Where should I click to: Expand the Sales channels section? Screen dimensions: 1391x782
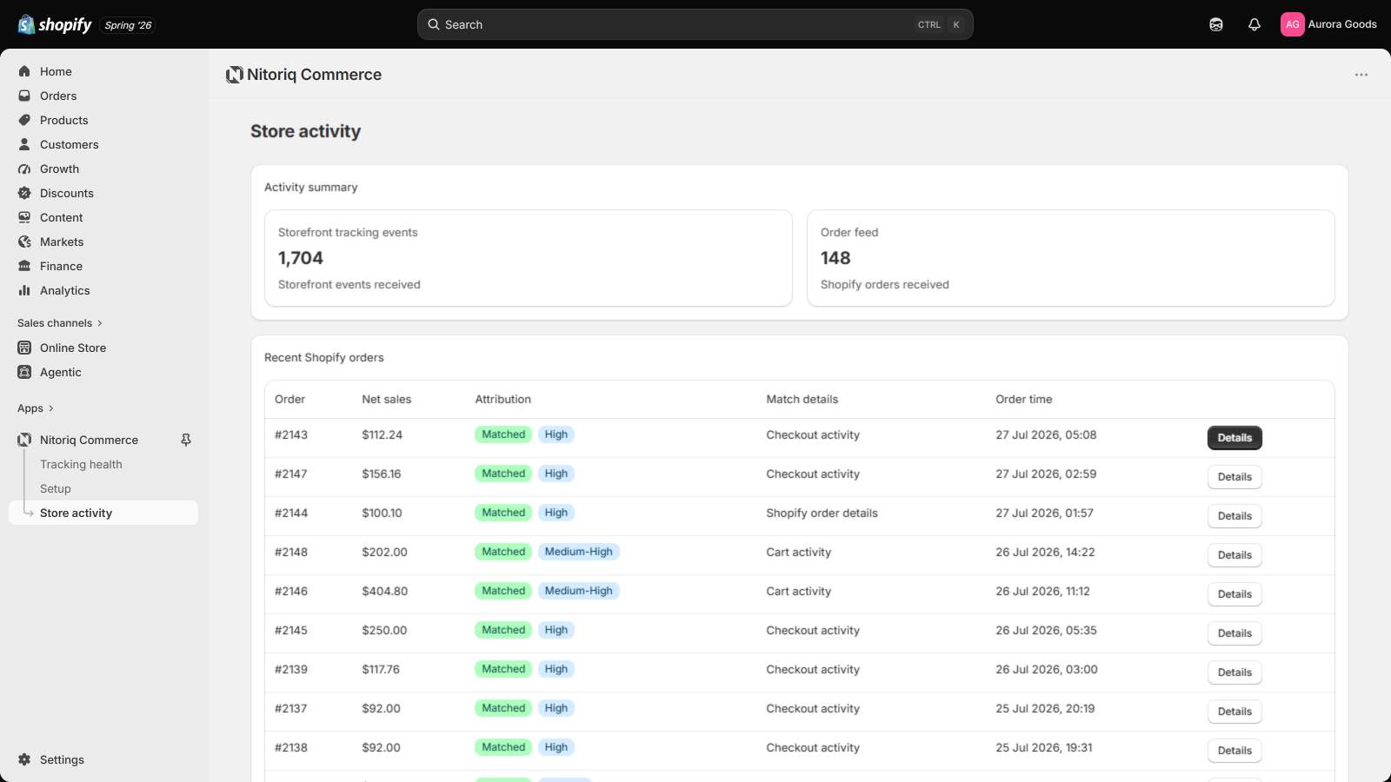(60, 323)
